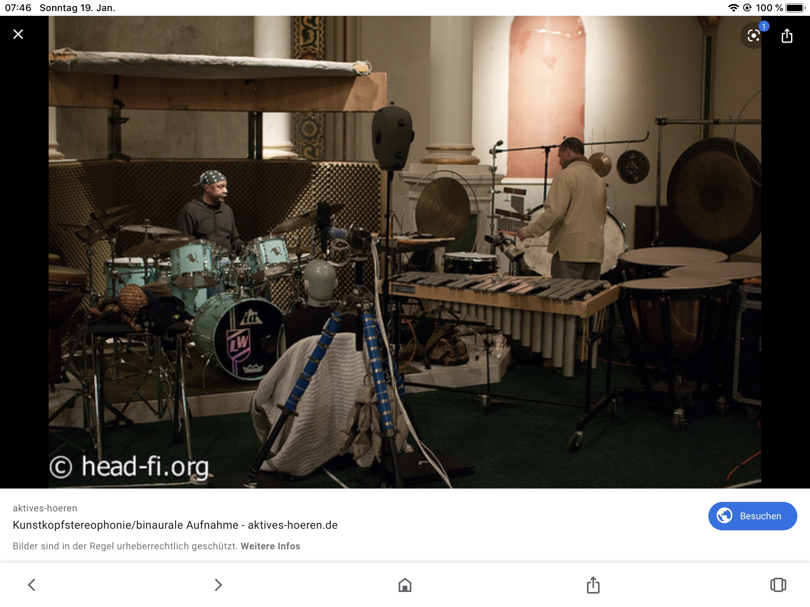Screen dimensions: 810x607
Task: Tap the blue notification badge on Lens
Action: coord(764,26)
